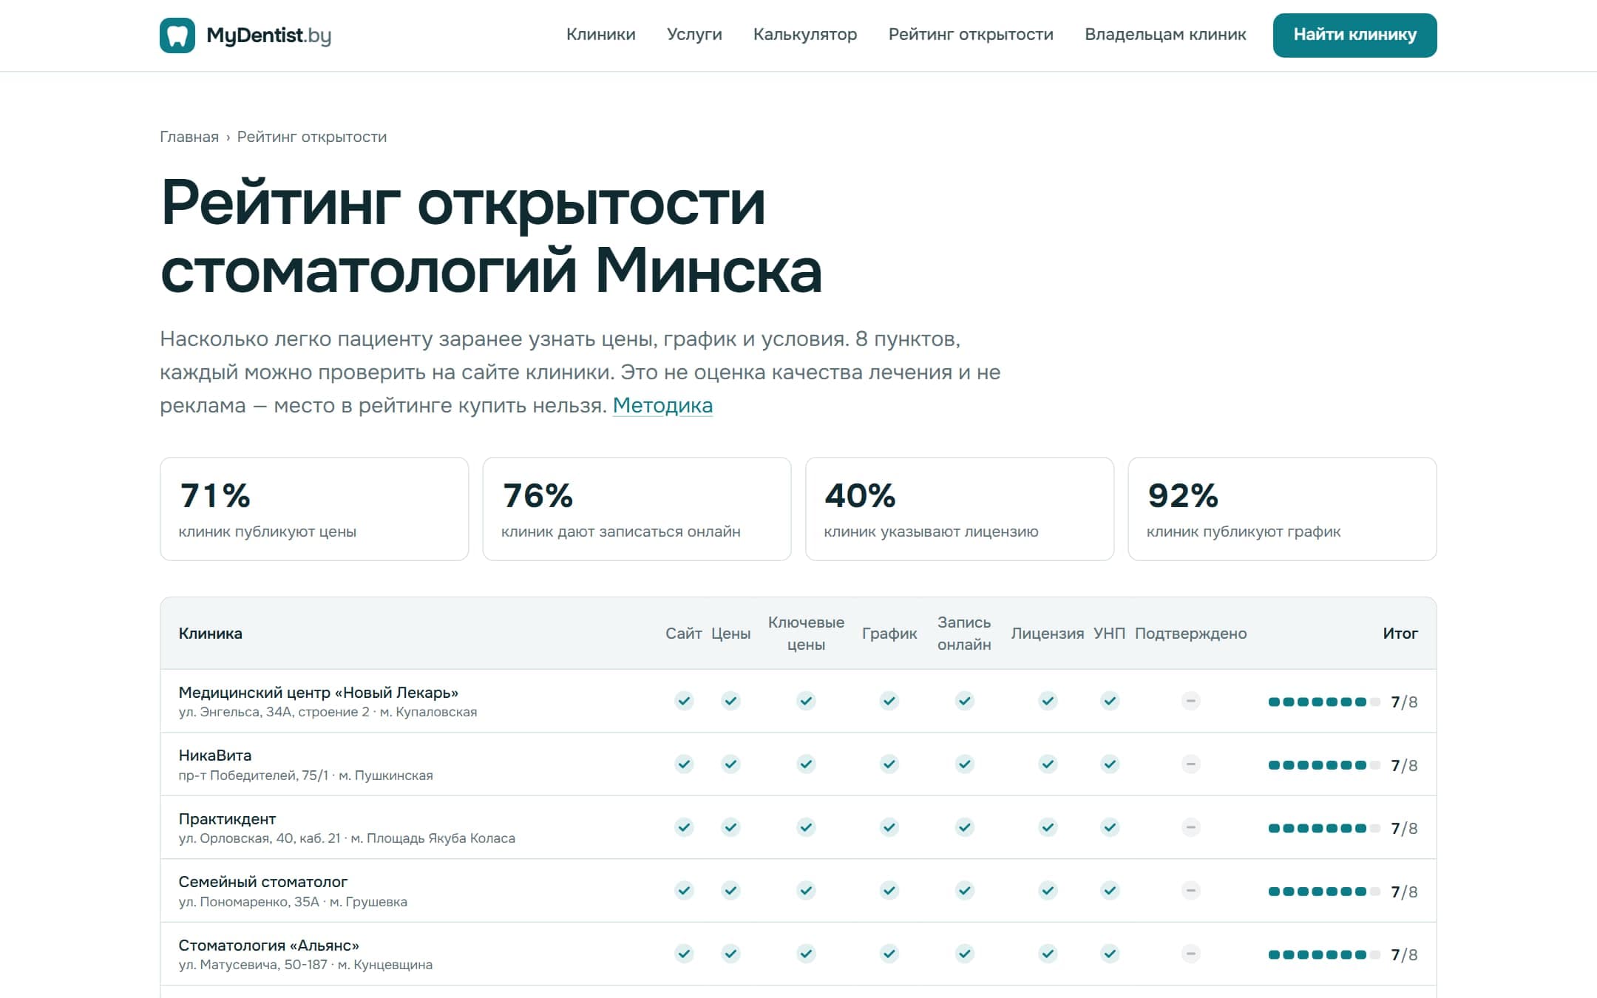Click the Запись онлайн checkmark for Новый Лекарь
The width and height of the screenshot is (1597, 998).
click(964, 701)
